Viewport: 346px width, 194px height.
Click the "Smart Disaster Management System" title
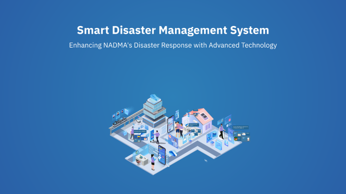(173, 30)
